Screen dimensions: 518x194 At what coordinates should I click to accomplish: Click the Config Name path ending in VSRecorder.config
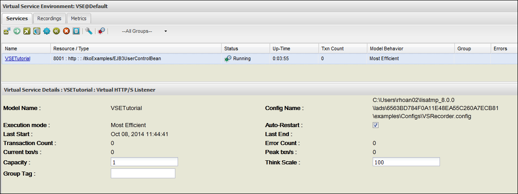(435, 108)
